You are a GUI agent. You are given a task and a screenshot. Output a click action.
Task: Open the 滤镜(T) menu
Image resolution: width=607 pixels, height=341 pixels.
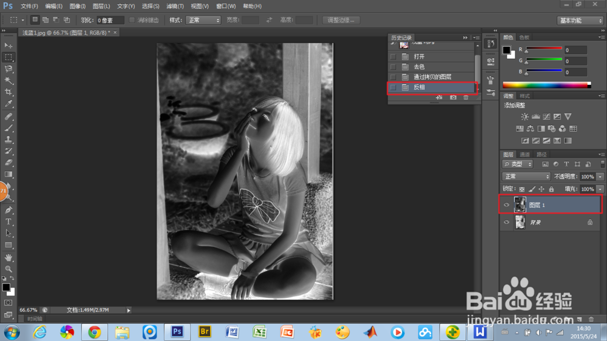pyautogui.click(x=175, y=6)
